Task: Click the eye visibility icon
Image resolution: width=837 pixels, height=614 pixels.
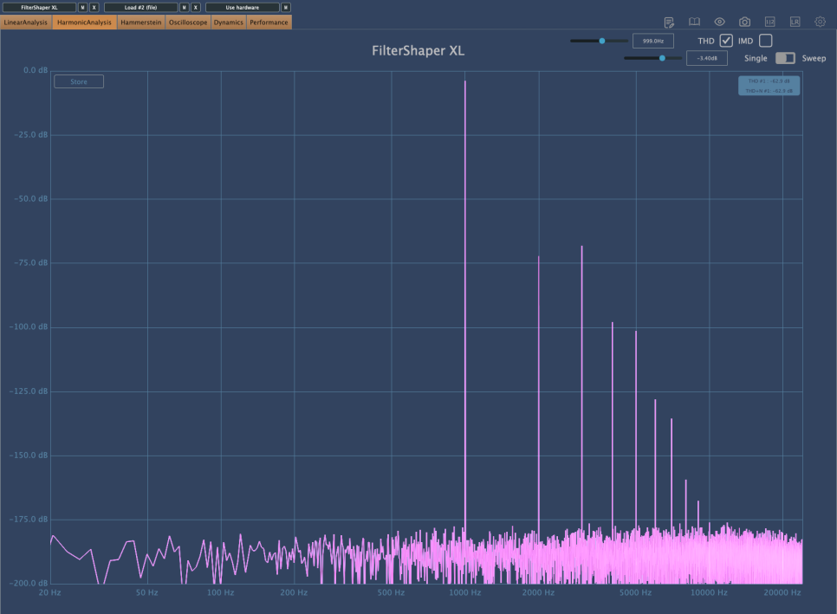Action: click(x=719, y=22)
